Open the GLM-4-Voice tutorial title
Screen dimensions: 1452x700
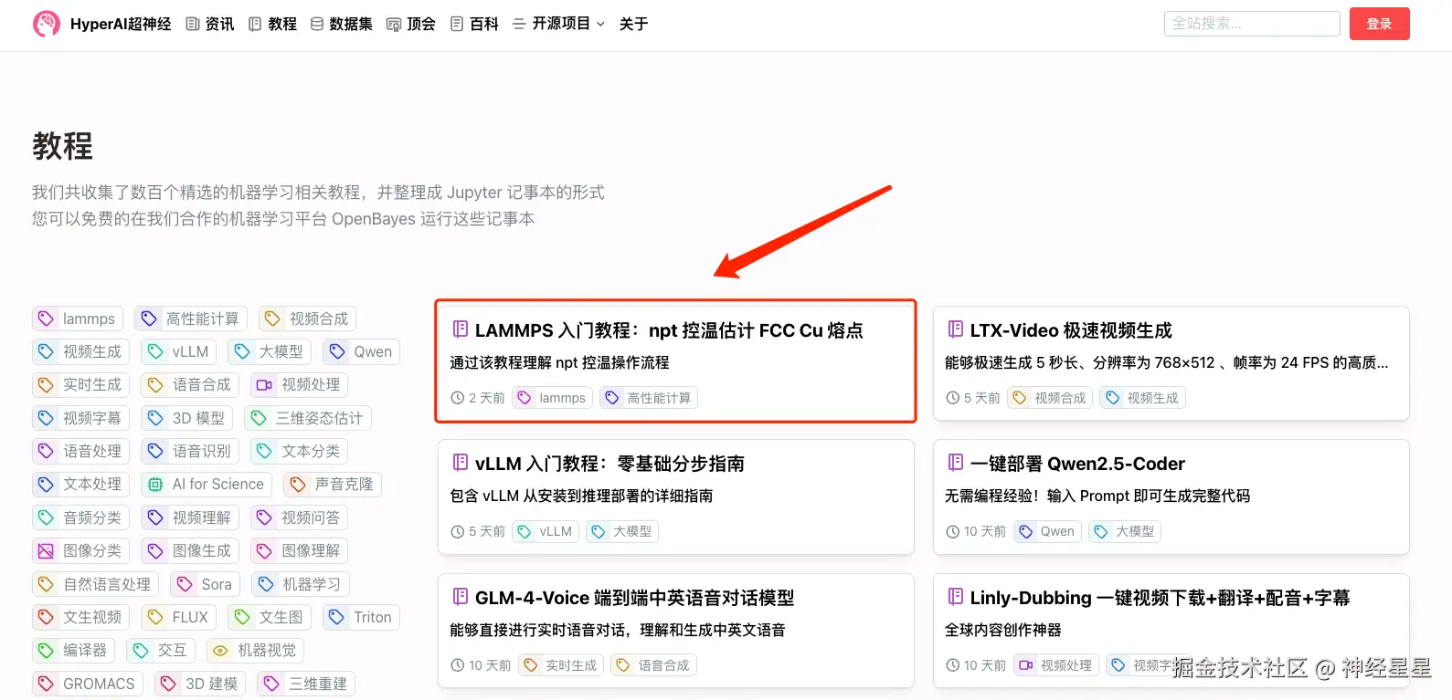[x=634, y=598]
